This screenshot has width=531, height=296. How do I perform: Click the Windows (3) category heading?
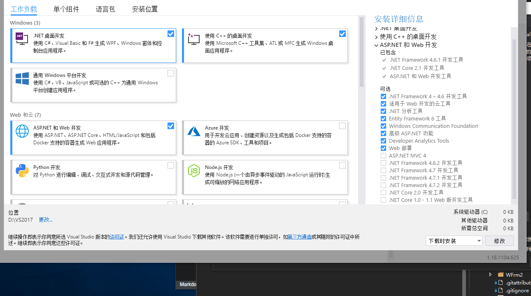(x=25, y=23)
